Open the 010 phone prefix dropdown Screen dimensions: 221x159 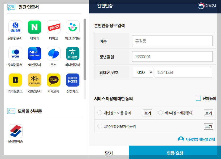coord(142,72)
